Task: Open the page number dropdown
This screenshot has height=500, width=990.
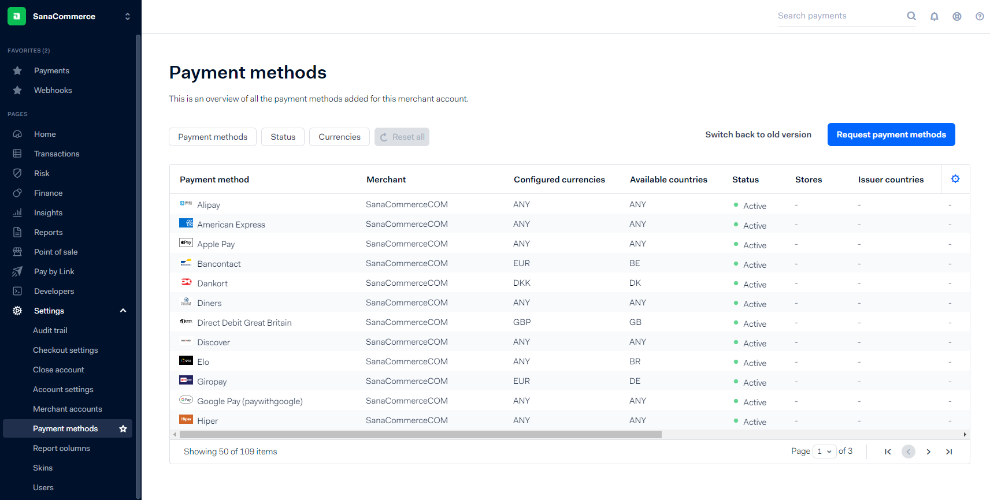Action: 824,452
